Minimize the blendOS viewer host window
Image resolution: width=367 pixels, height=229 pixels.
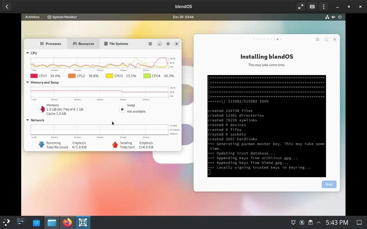(337, 7)
